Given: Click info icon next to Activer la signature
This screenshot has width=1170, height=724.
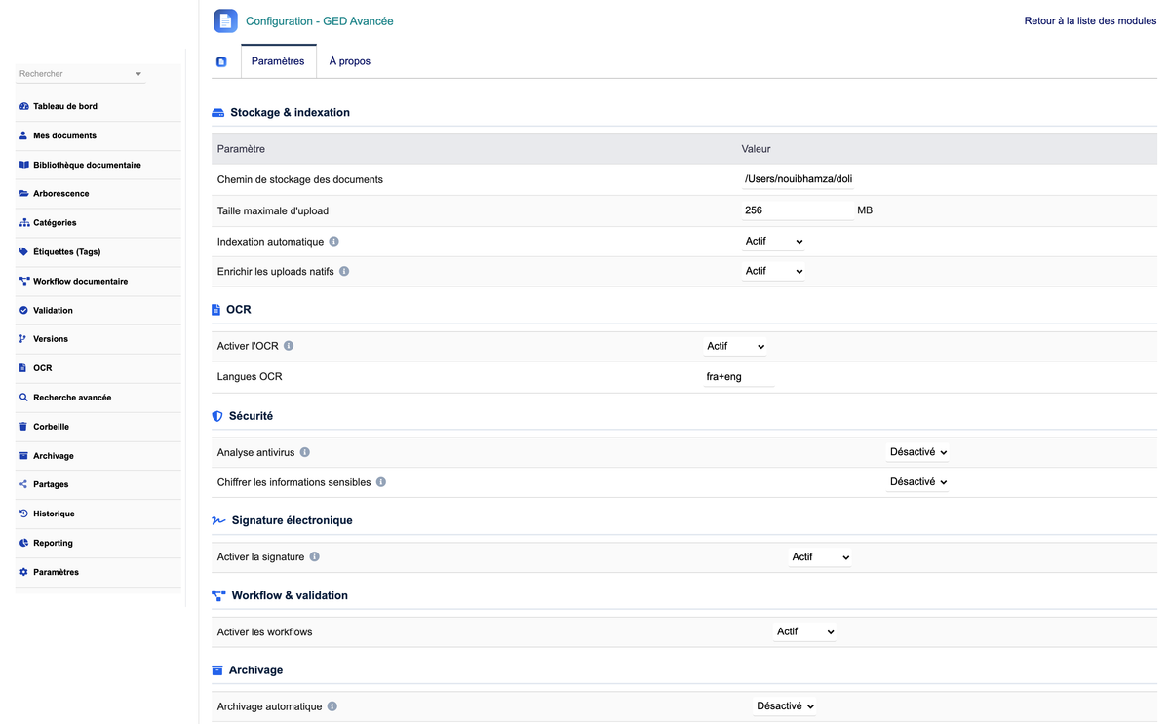Looking at the screenshot, I should (315, 557).
